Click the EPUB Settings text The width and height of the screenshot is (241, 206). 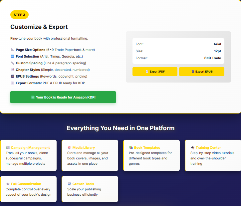pyautogui.click(x=27, y=76)
